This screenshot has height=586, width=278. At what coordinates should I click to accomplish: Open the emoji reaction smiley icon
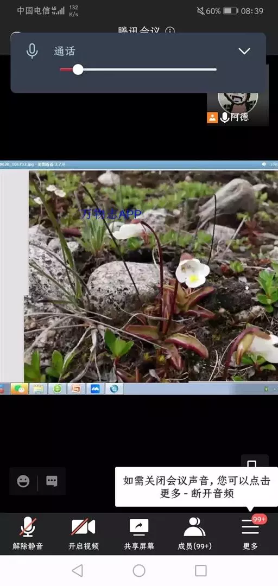23,481
